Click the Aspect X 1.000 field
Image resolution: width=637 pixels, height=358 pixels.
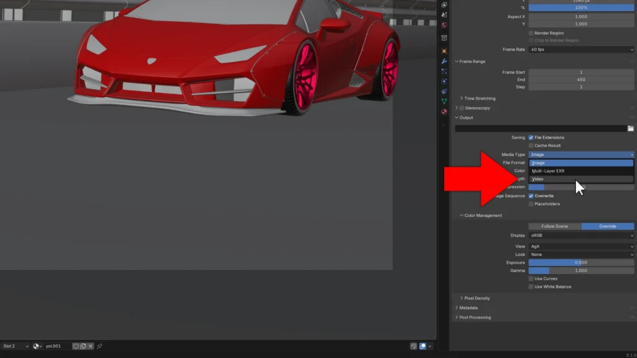(x=581, y=17)
